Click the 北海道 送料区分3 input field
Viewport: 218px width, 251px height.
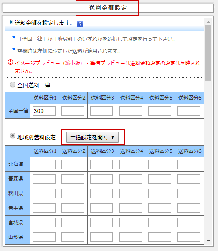(x=101, y=165)
